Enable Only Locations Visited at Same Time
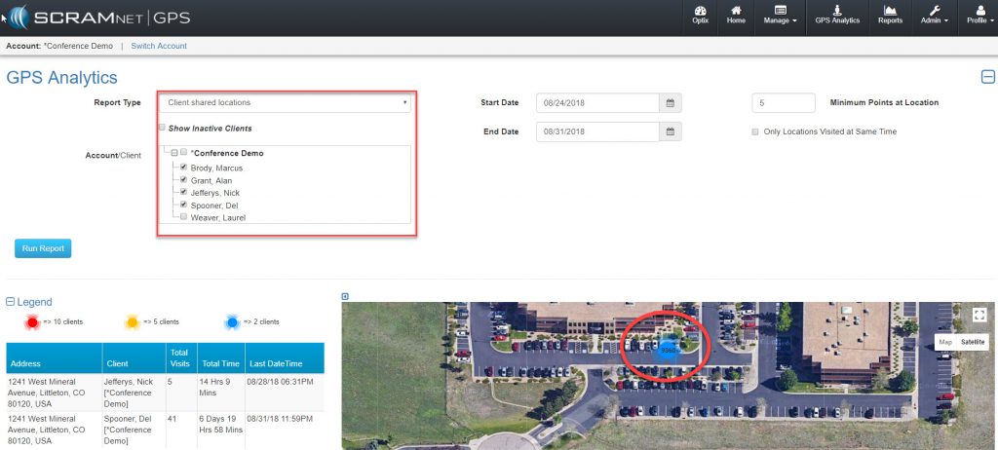 point(755,131)
